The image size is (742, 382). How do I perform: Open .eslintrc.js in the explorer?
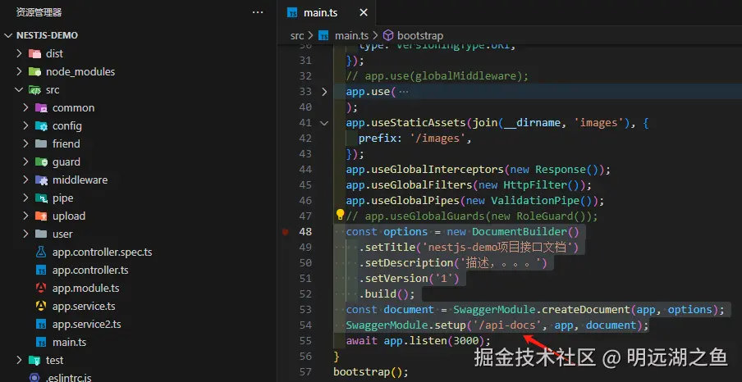pos(69,378)
